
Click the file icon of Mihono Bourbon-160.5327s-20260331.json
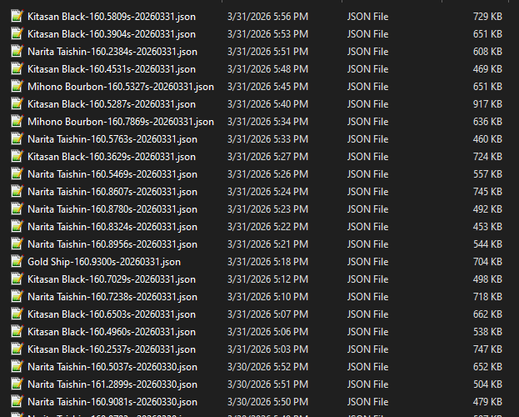[x=17, y=87]
